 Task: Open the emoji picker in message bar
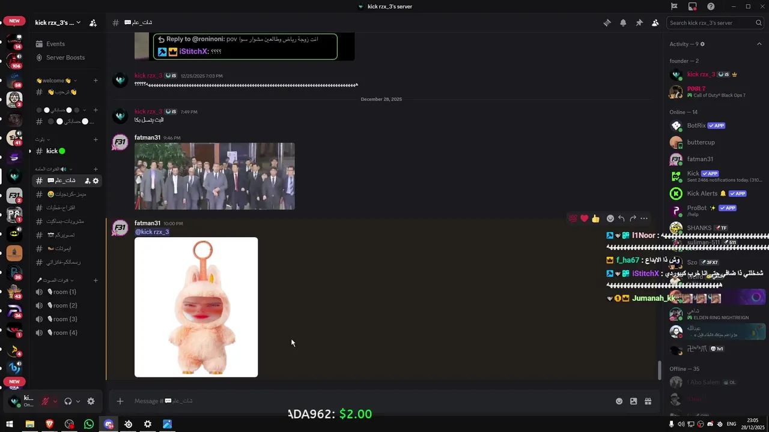[x=619, y=401]
